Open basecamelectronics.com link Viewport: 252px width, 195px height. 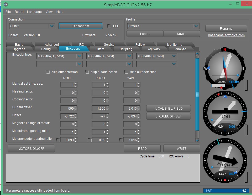coord(226,35)
